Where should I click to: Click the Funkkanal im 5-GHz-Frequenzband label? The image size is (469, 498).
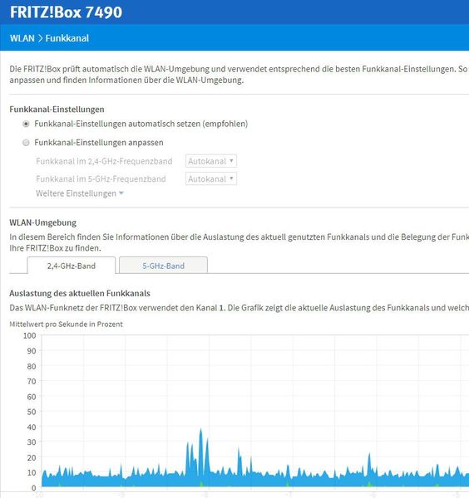pyautogui.click(x=101, y=179)
